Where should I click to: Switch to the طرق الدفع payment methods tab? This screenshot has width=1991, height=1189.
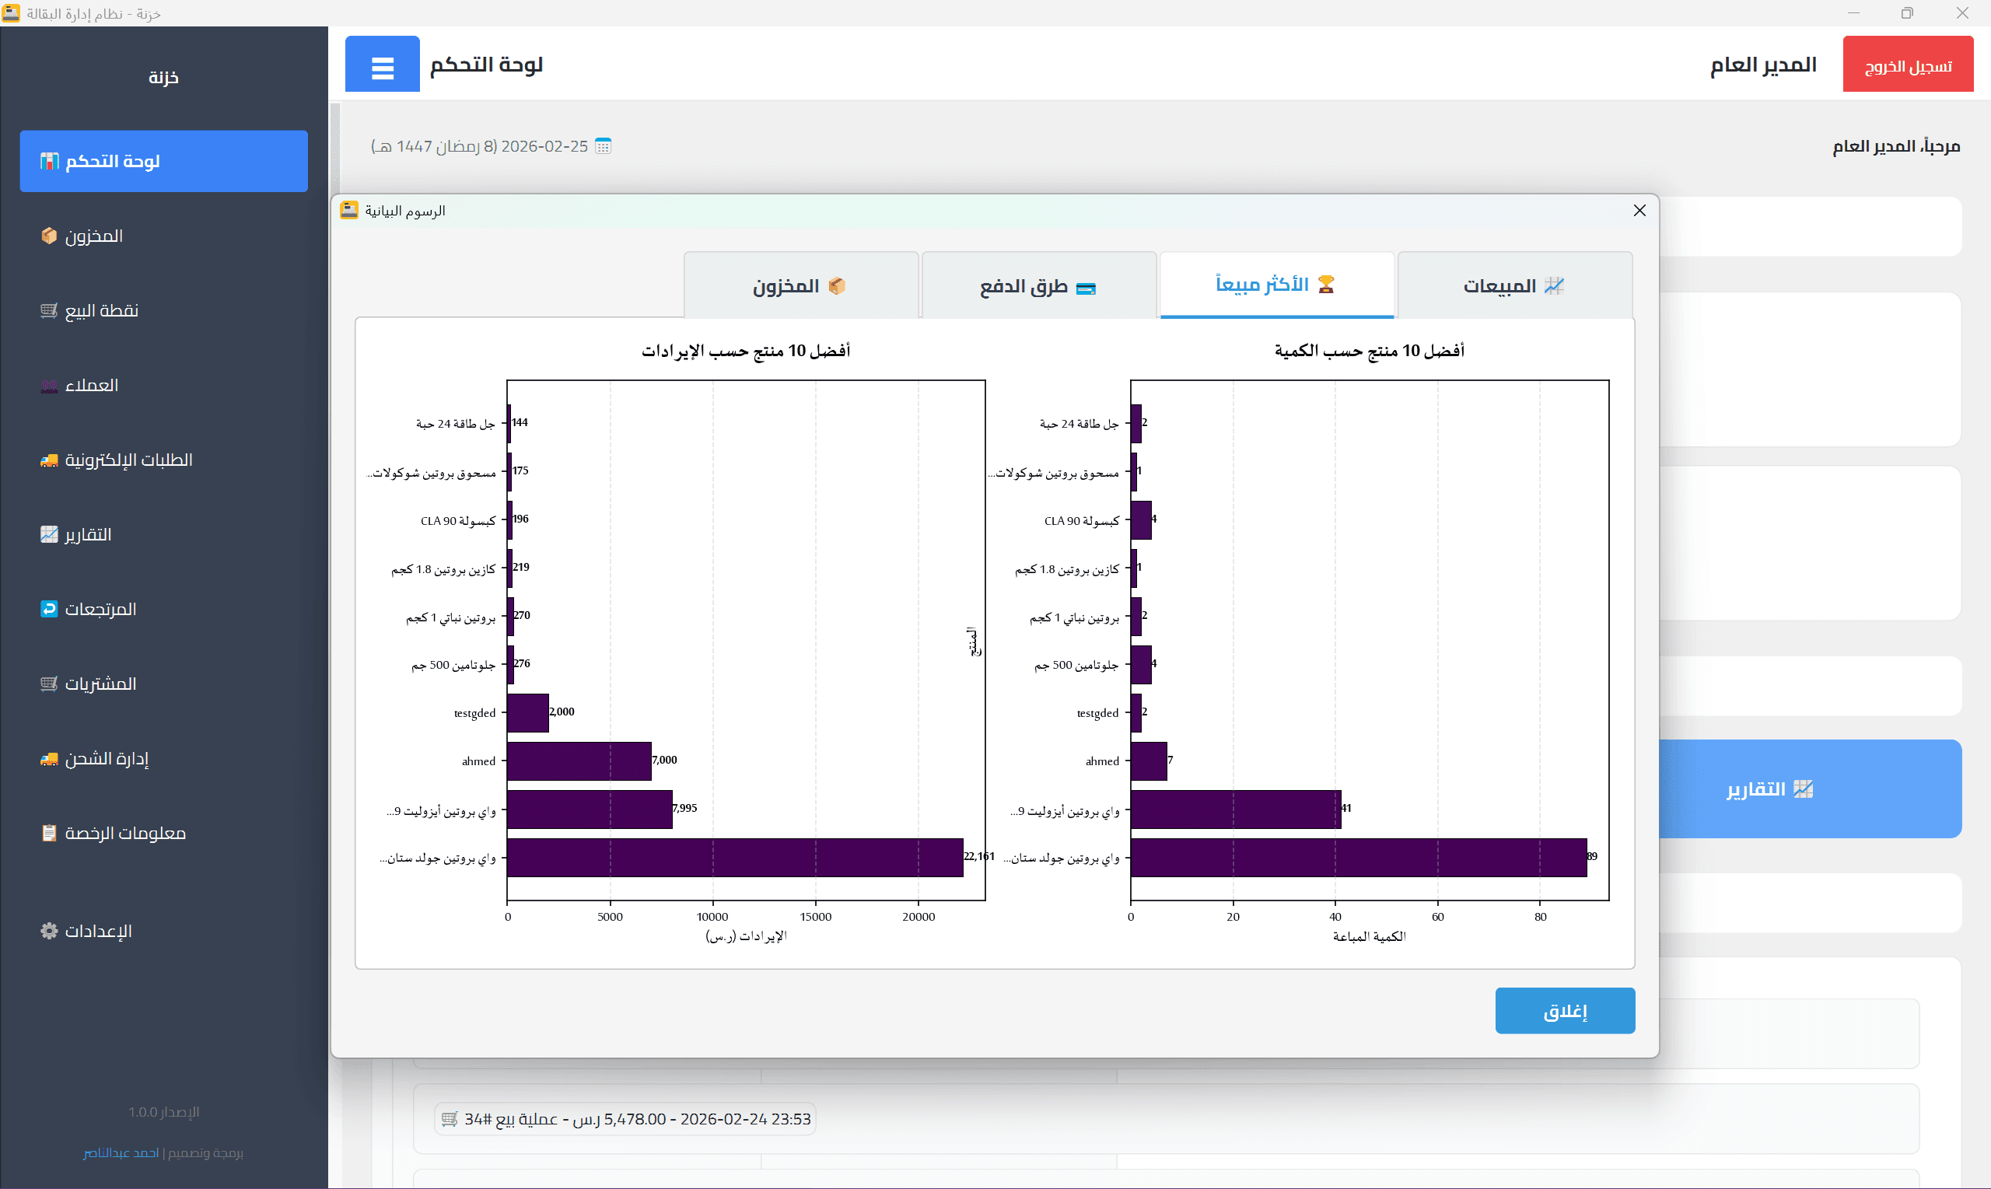click(1038, 285)
